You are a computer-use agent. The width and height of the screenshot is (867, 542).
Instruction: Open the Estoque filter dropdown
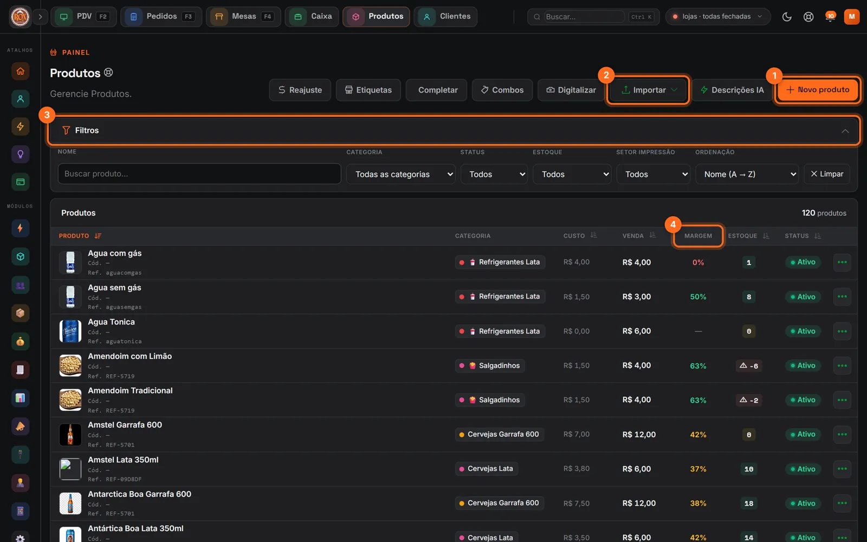[572, 174]
